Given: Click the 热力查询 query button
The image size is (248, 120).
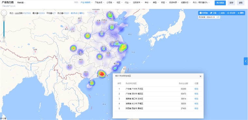Looking at the screenshot, I should pyautogui.click(x=220, y=3).
